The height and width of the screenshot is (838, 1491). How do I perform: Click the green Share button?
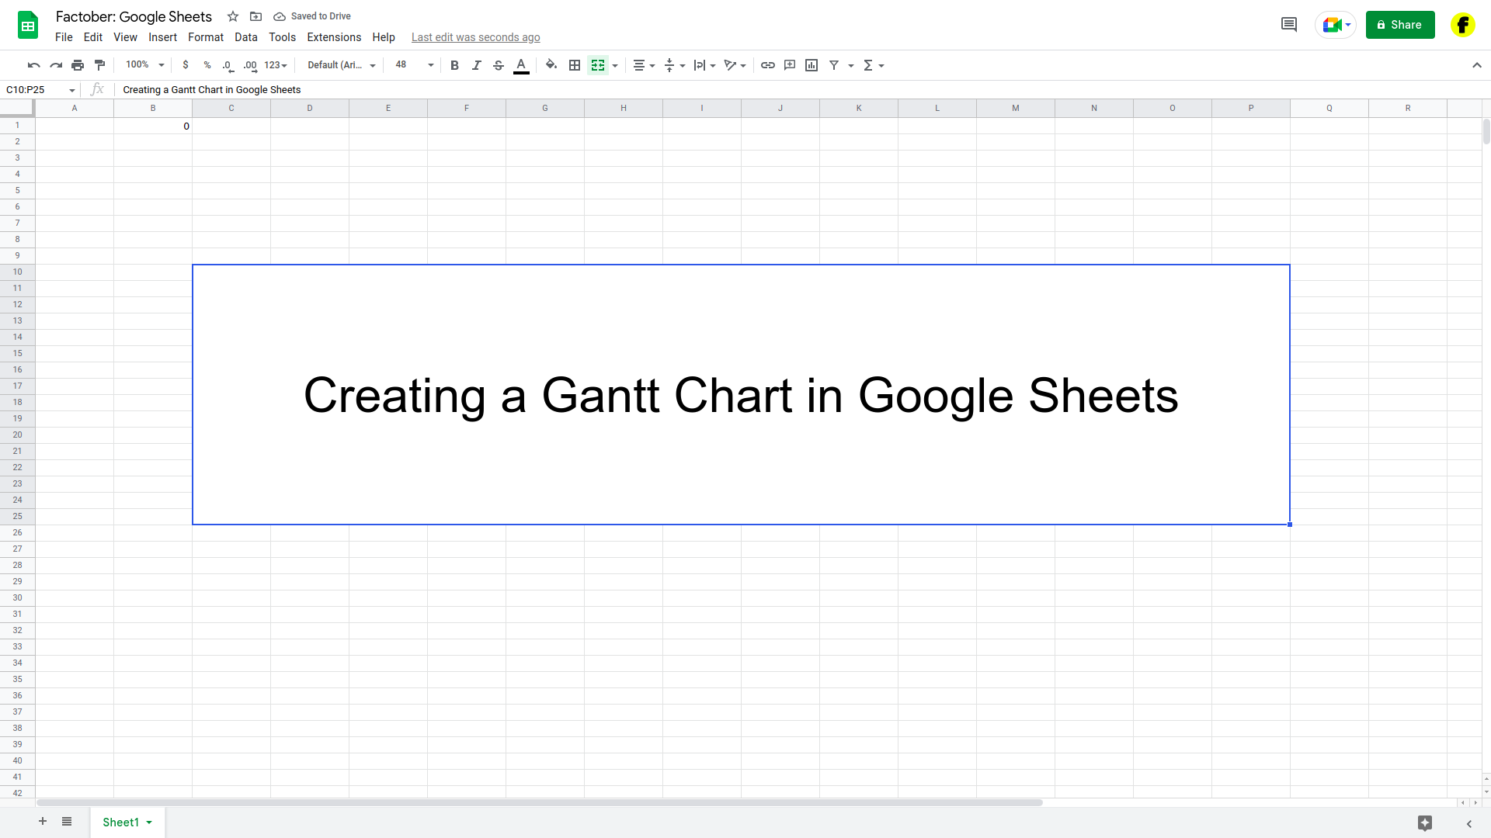[x=1400, y=25]
